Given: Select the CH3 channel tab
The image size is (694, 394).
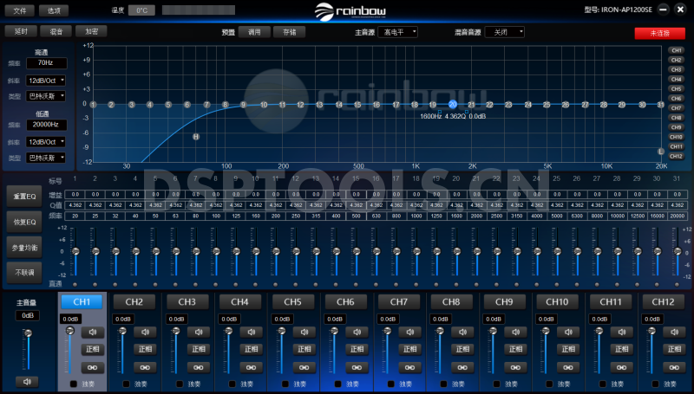Looking at the screenshot, I should (x=187, y=302).
